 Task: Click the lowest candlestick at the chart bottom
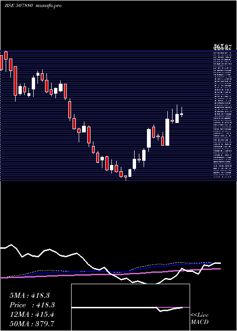(126, 177)
